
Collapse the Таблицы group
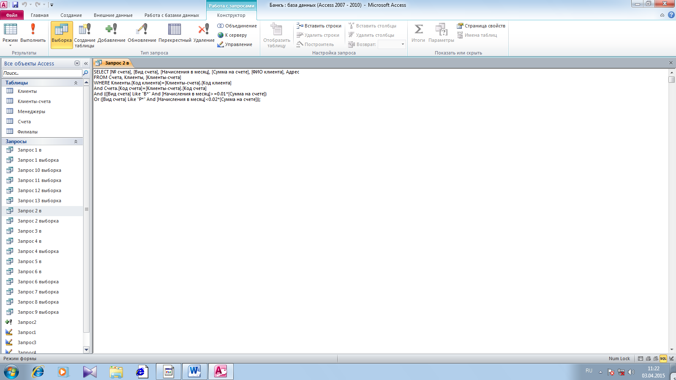point(76,83)
